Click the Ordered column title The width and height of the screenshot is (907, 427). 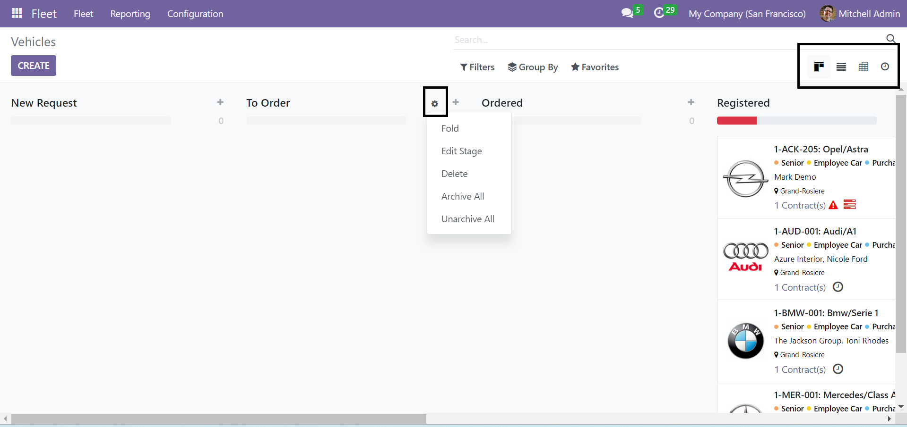tap(502, 103)
